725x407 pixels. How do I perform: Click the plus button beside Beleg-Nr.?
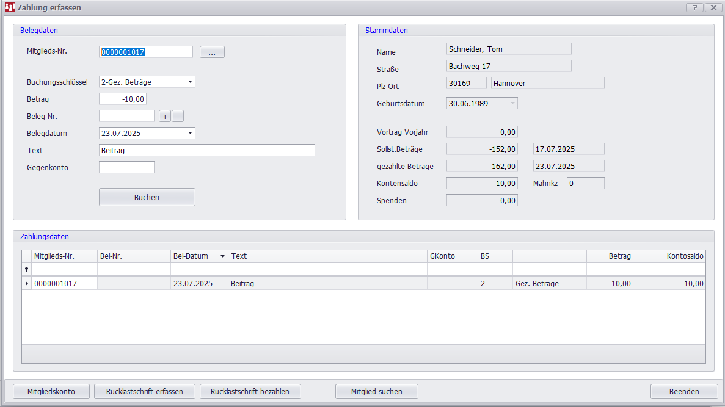tap(165, 116)
